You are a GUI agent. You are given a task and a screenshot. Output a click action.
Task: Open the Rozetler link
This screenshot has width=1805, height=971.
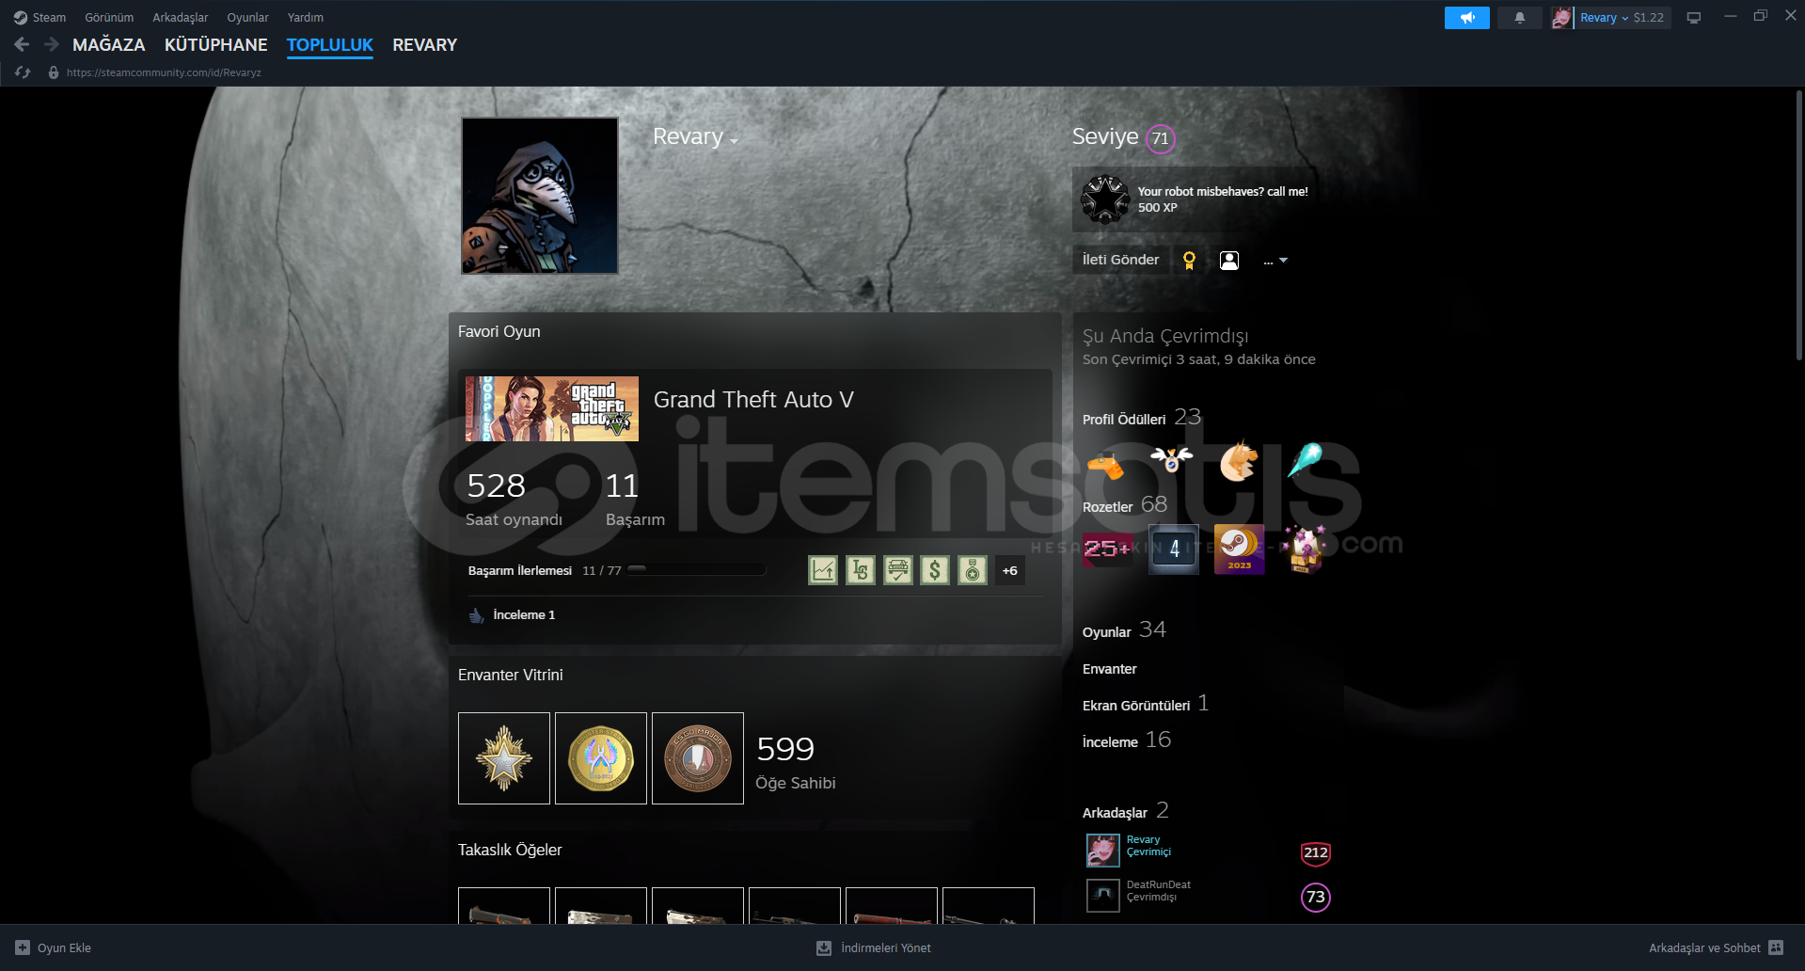pos(1108,507)
